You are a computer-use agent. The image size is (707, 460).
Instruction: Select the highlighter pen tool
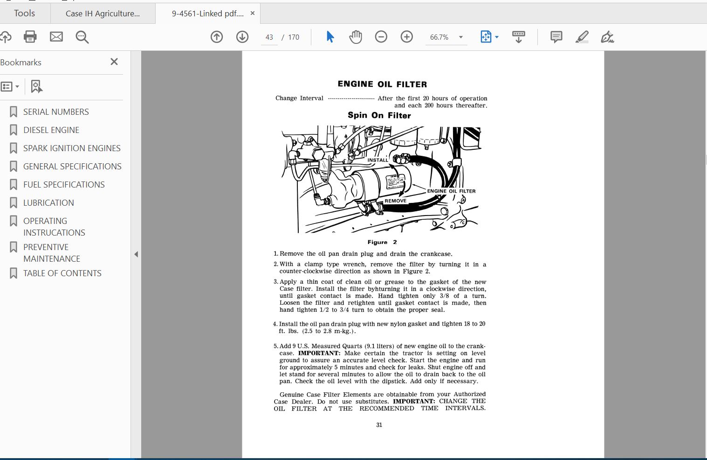click(582, 37)
